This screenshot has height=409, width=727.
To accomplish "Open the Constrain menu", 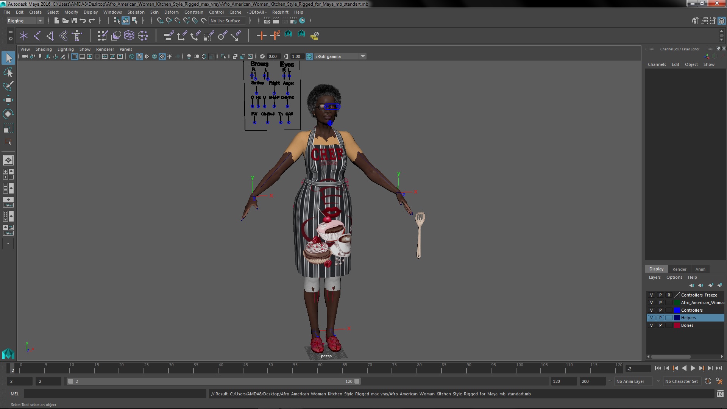I will click(x=193, y=12).
